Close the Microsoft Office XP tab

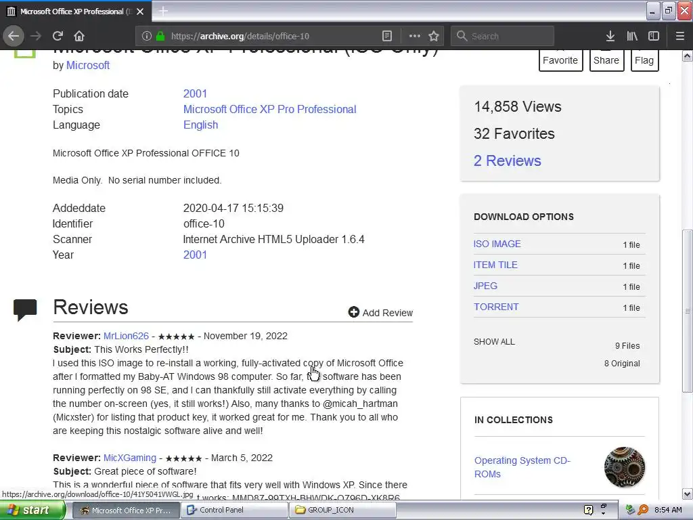140,12
